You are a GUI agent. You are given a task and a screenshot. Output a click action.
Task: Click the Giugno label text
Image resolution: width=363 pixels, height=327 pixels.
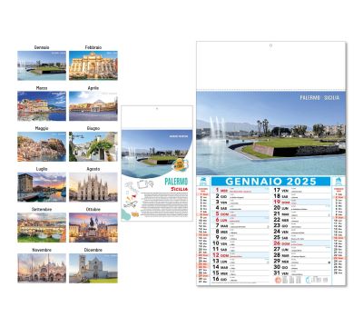point(93,128)
